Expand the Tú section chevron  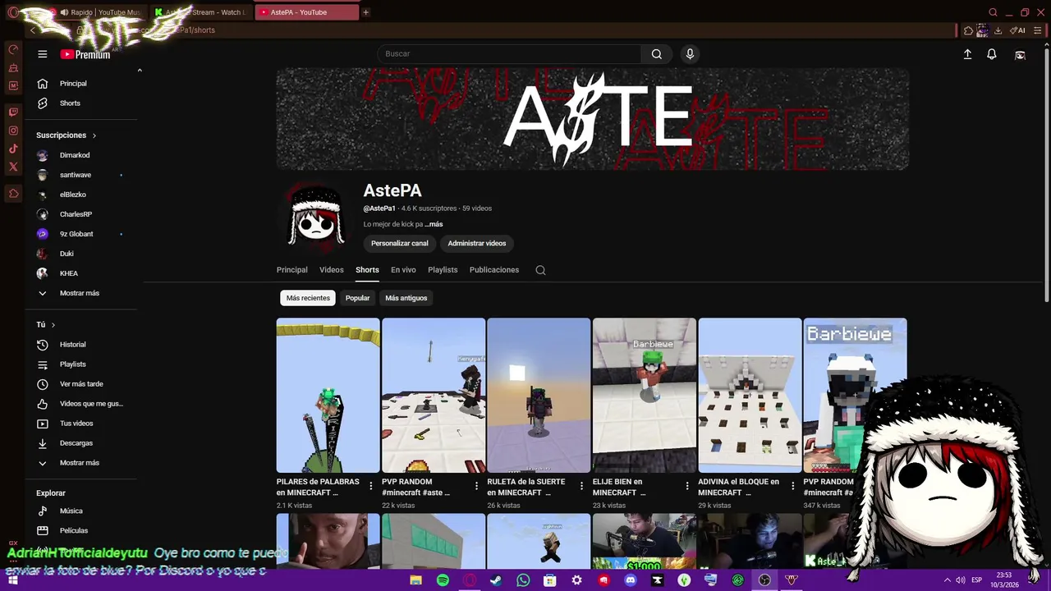point(53,325)
